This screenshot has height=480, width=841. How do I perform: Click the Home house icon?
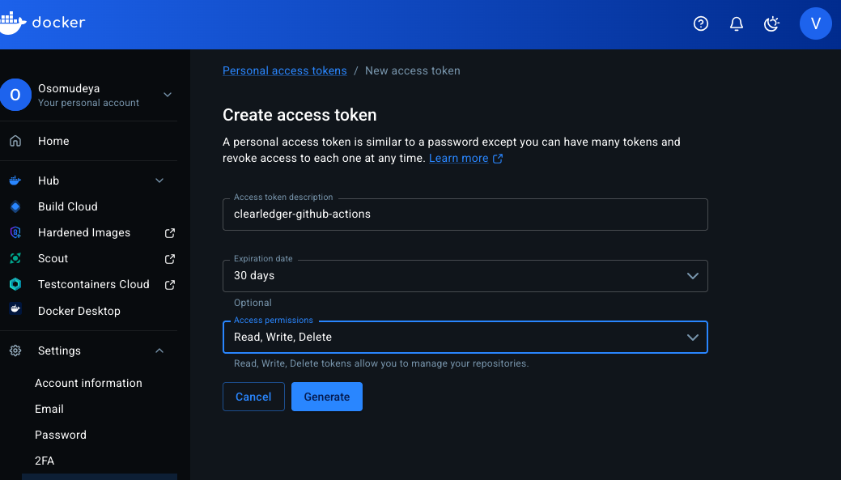(15, 141)
